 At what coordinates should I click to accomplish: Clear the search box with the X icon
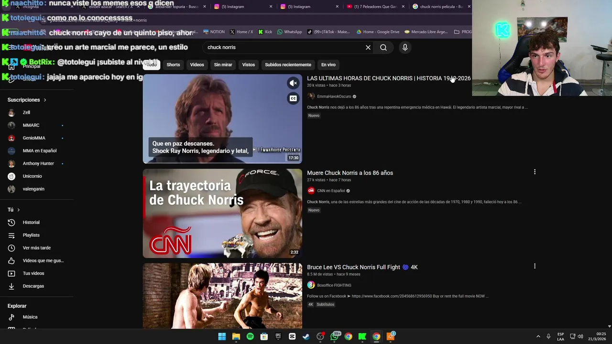click(x=368, y=47)
